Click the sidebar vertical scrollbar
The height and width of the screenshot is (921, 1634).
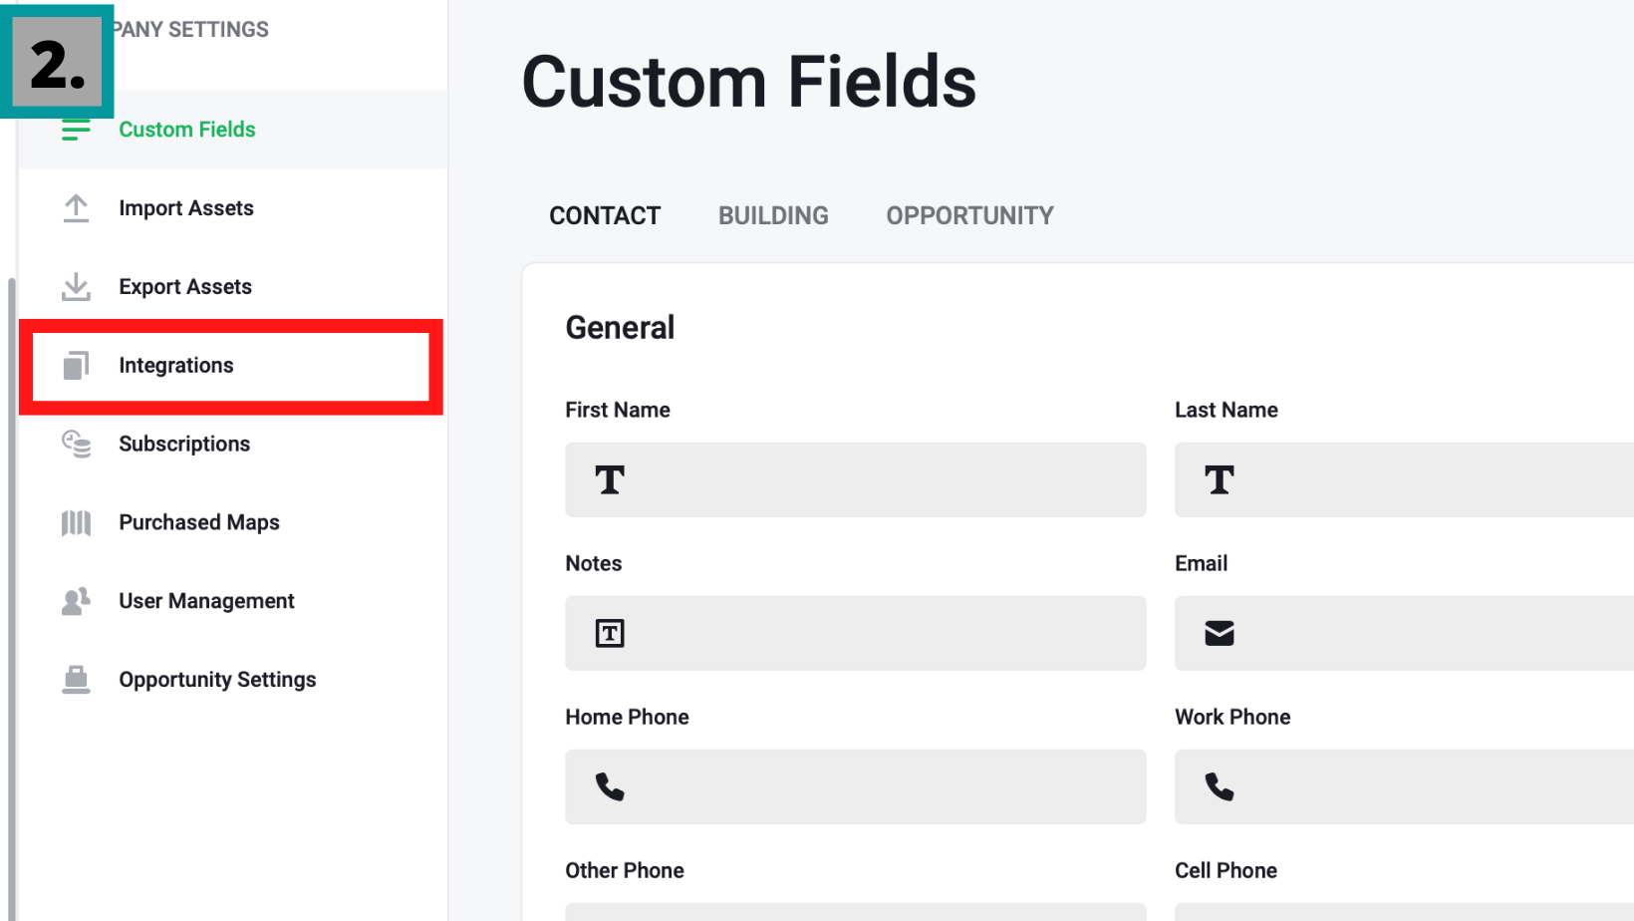[x=11, y=598]
